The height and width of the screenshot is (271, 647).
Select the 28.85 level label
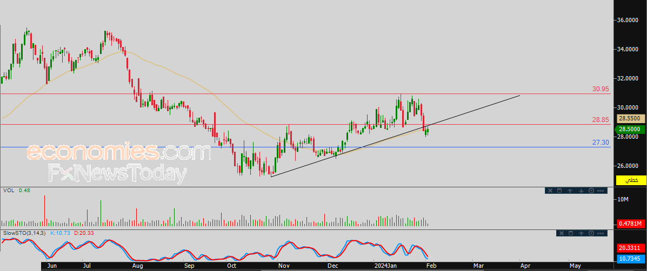click(x=601, y=119)
